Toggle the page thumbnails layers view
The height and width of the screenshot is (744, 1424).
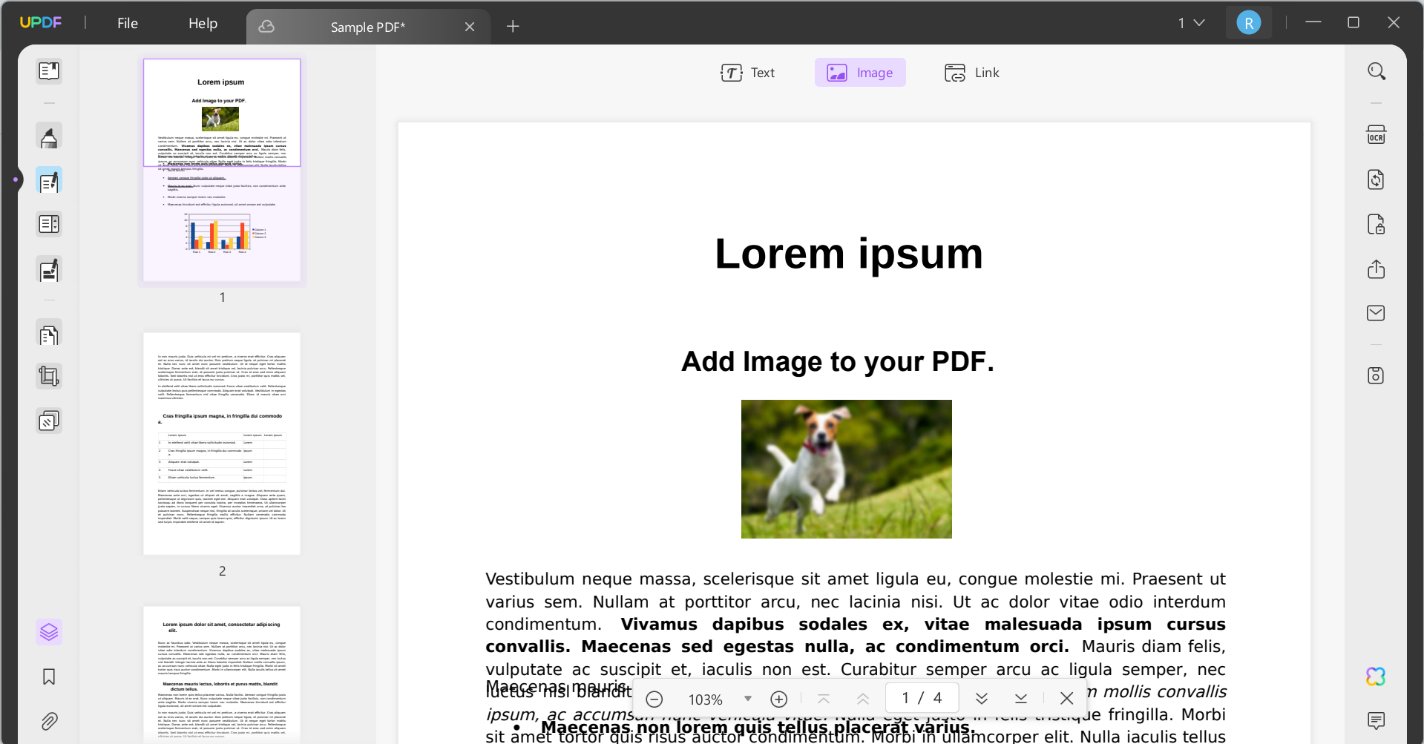[x=48, y=631]
